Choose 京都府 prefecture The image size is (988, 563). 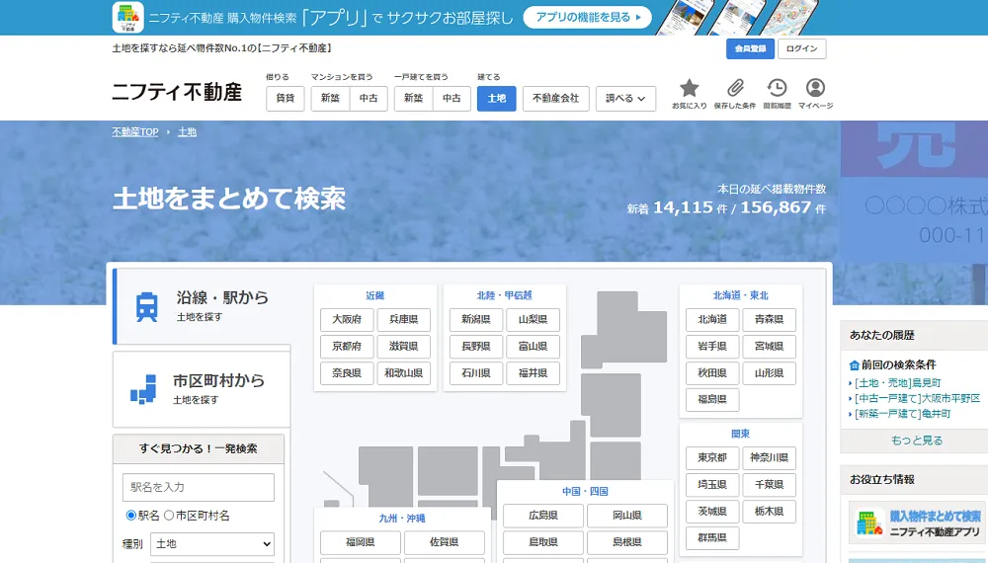click(347, 347)
